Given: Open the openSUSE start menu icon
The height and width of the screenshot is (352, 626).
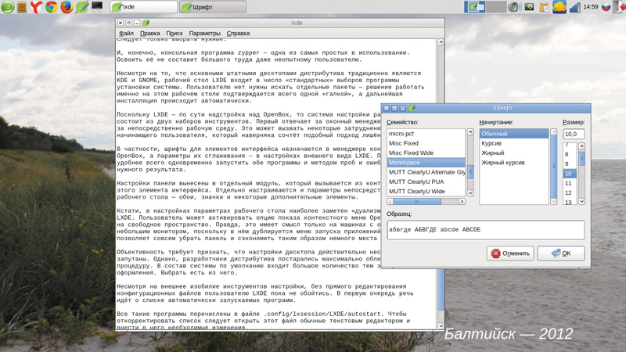Looking at the screenshot, I should (x=8, y=7).
